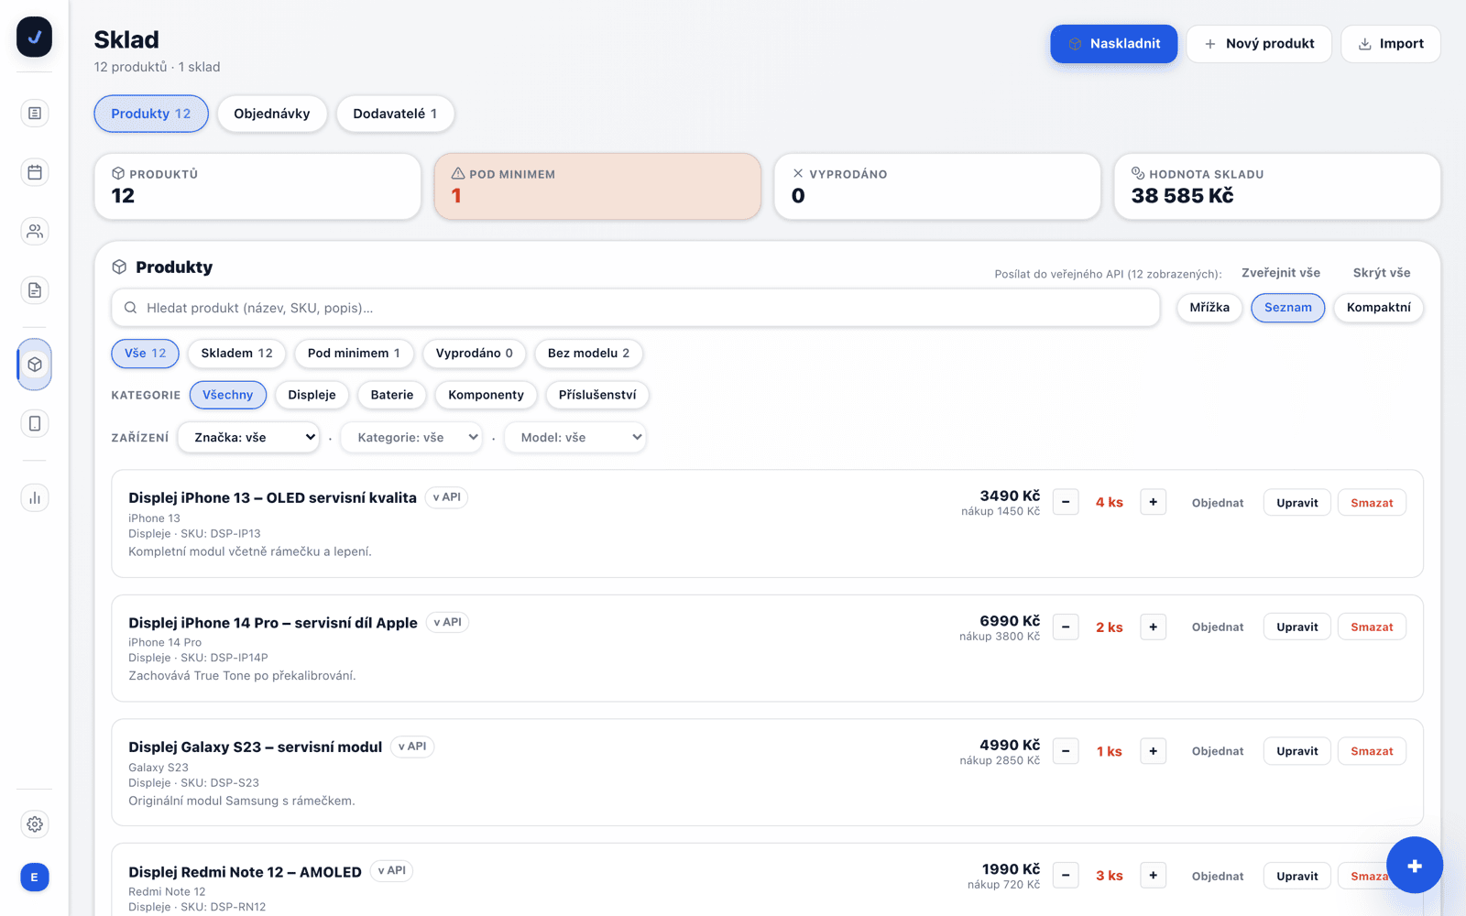
Task: Toggle v API badge for Redmi Note 12
Action: [392, 871]
